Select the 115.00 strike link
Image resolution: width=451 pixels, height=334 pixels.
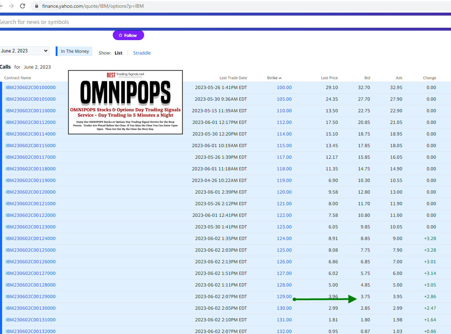pos(284,146)
